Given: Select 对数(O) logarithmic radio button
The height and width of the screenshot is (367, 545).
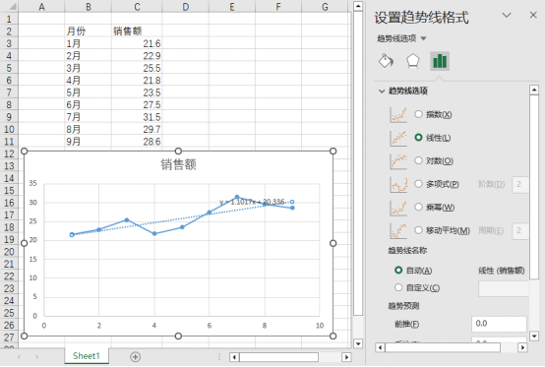Looking at the screenshot, I should (418, 160).
